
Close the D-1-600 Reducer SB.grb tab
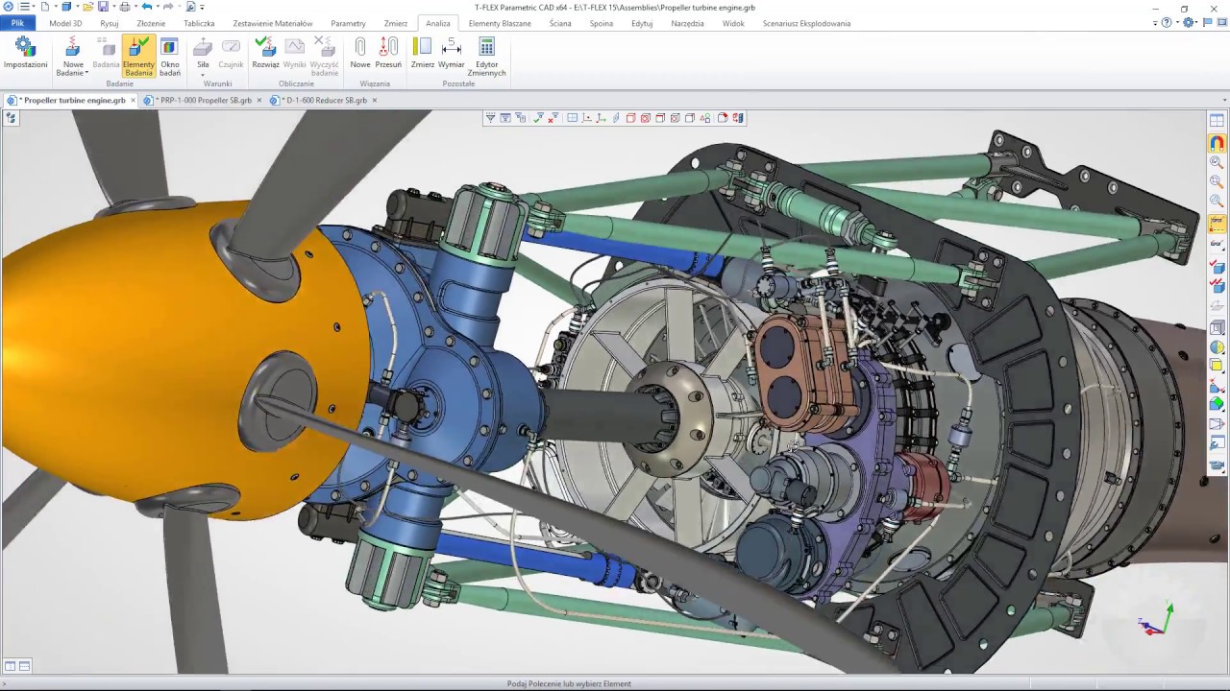click(375, 100)
